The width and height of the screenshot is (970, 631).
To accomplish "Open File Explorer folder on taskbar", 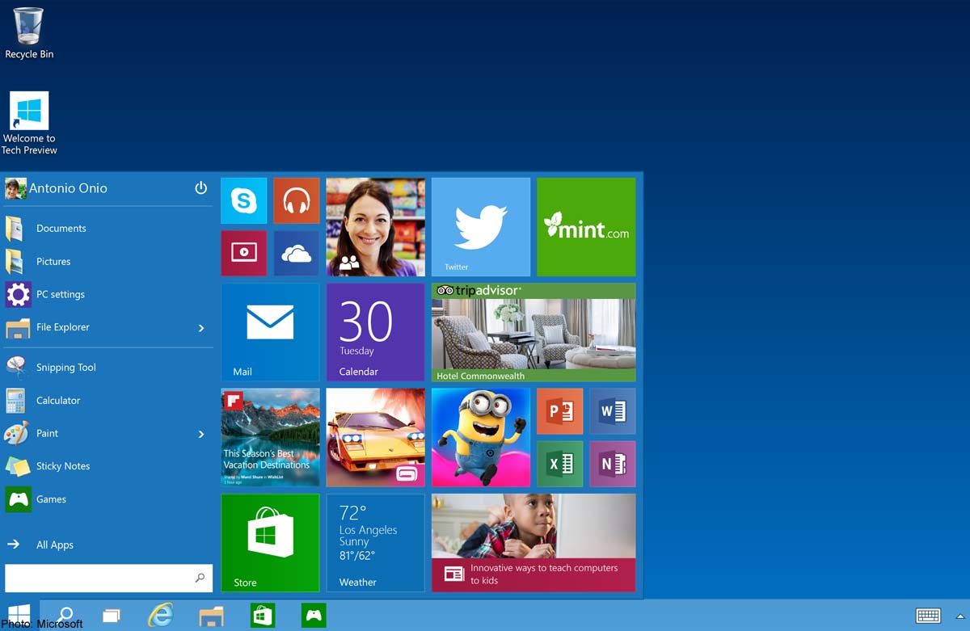I will pos(212,616).
